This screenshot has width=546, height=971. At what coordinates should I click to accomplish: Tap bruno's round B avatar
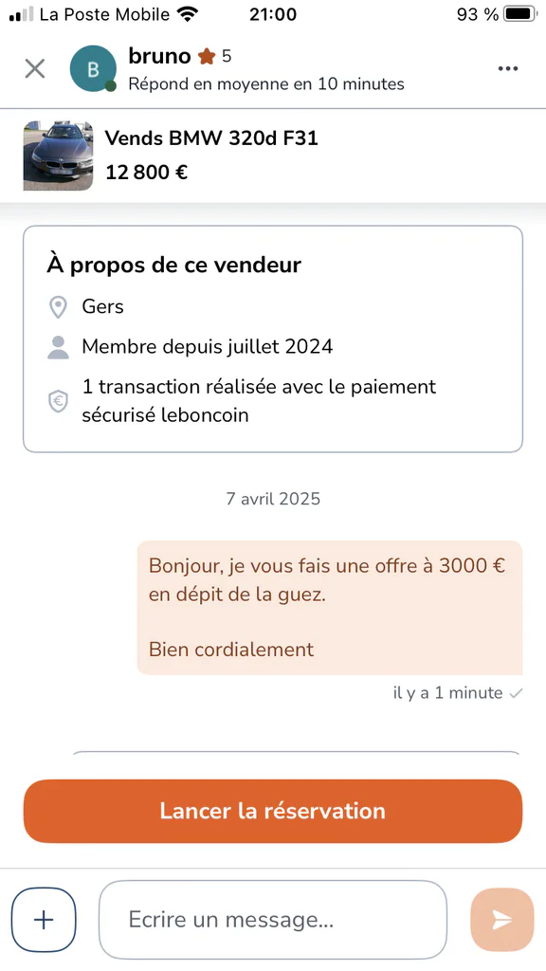click(93, 68)
